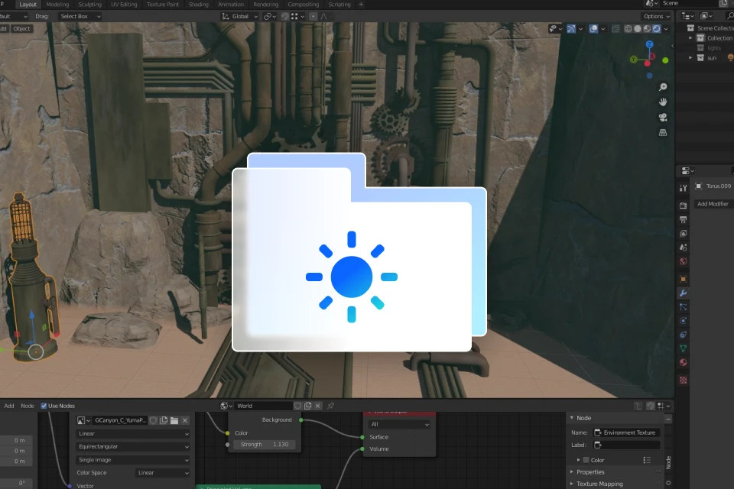734x489 pixels.
Task: Switch to the Sculpting workspace tab
Action: pyautogui.click(x=90, y=5)
